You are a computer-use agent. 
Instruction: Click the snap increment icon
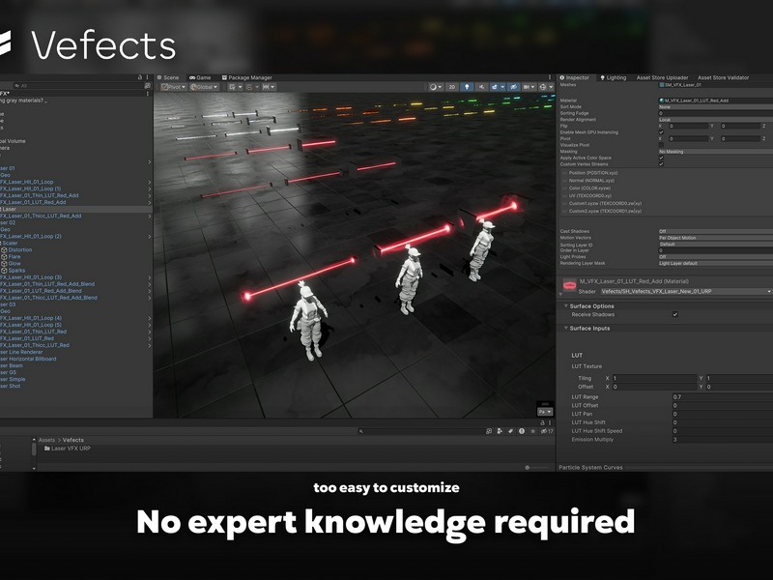point(249,87)
